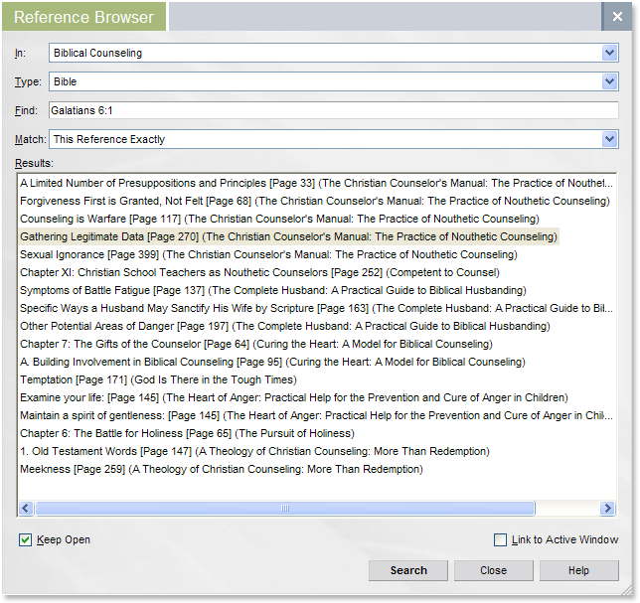Pick 'Symptoms of Battle Fatigue [Page 137]' result
Image resolution: width=640 pixels, height=603 pixels.
click(272, 290)
